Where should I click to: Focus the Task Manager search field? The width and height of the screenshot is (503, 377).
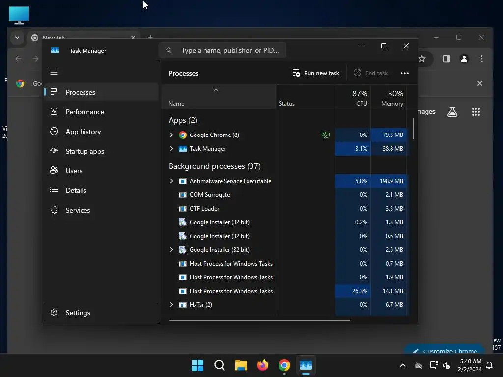[223, 50]
